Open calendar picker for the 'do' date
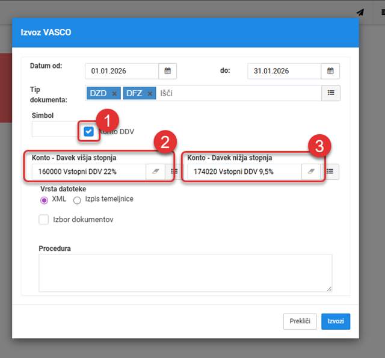Screen dimensions: 385x358 (x=330, y=71)
